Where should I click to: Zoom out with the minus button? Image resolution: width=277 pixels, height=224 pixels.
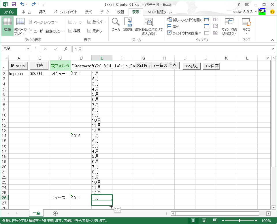point(223,221)
